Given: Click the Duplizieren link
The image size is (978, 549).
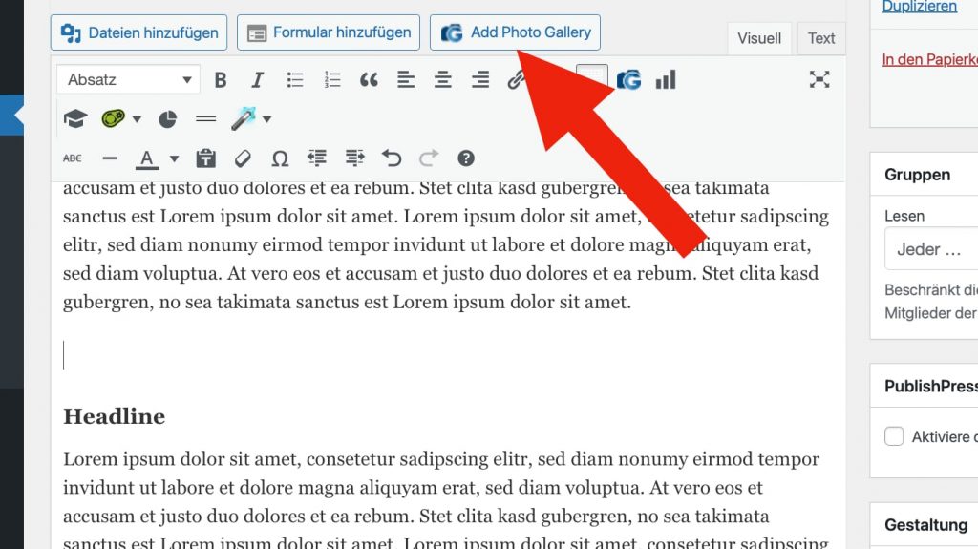Looking at the screenshot, I should point(919,7).
